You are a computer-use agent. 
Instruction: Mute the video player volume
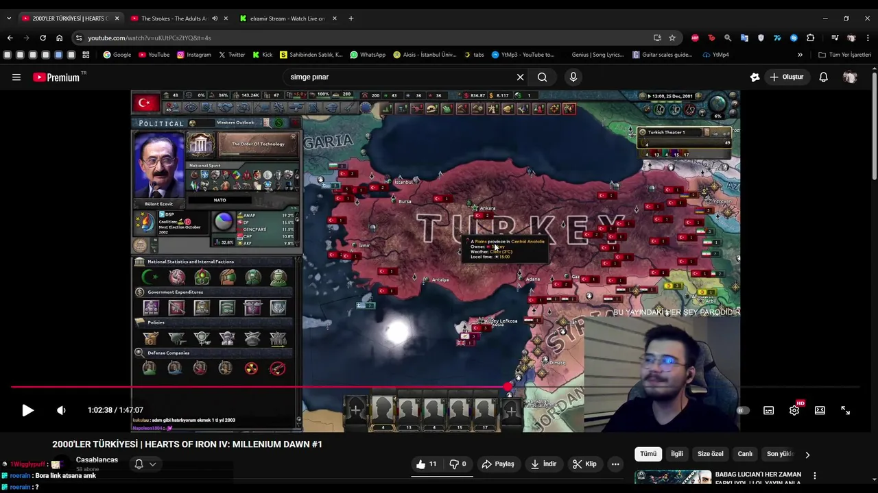[x=61, y=410]
